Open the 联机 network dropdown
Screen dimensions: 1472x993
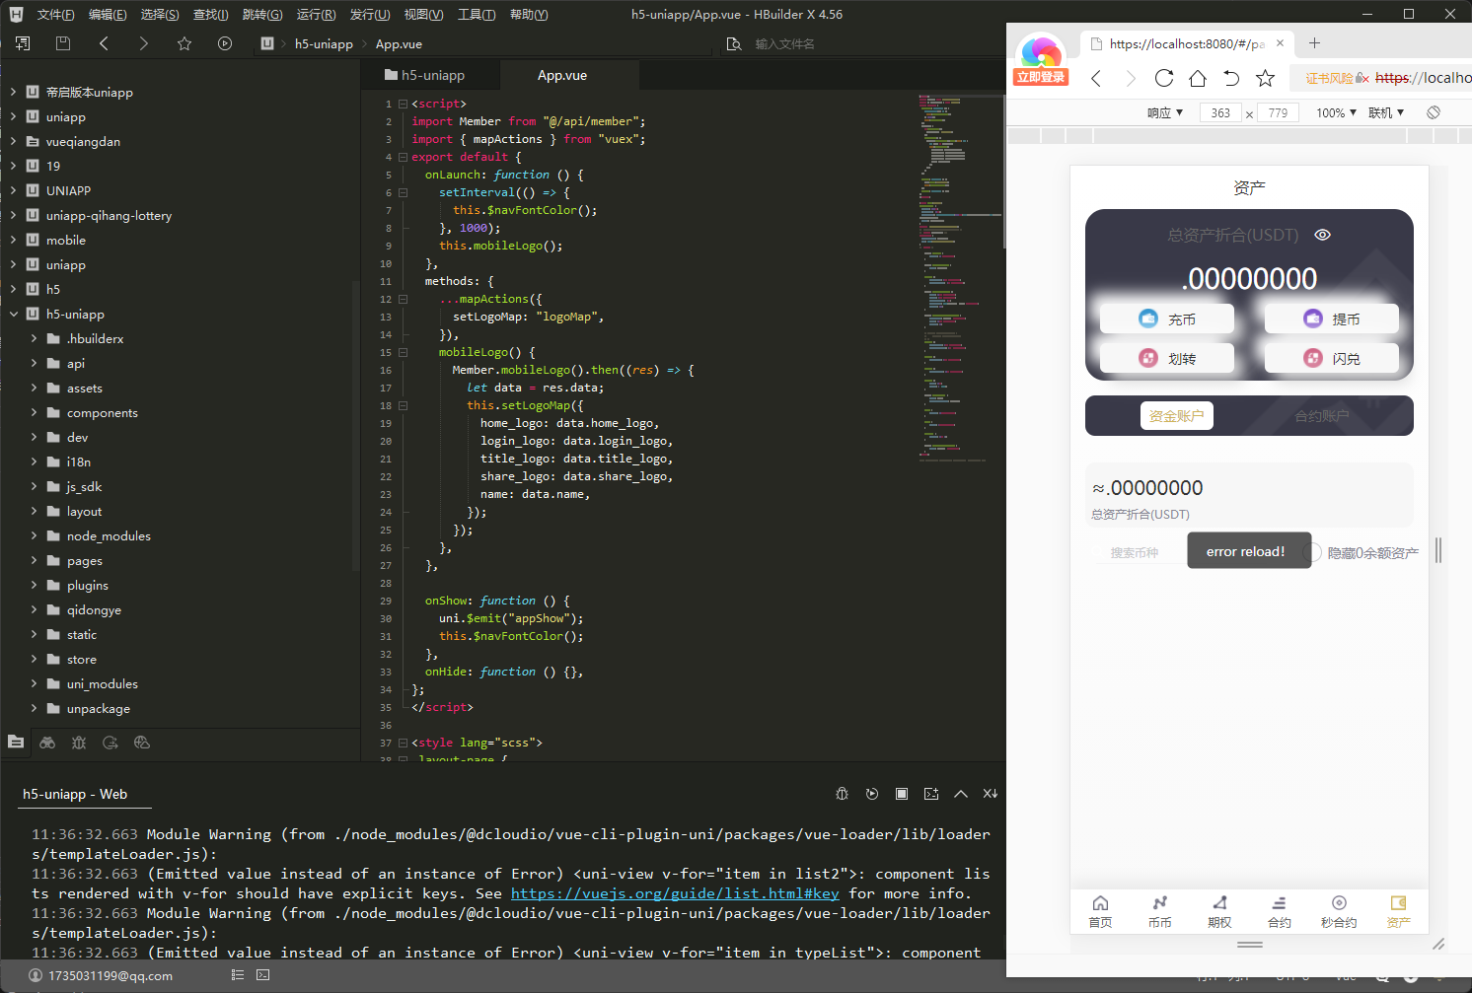(x=1386, y=112)
